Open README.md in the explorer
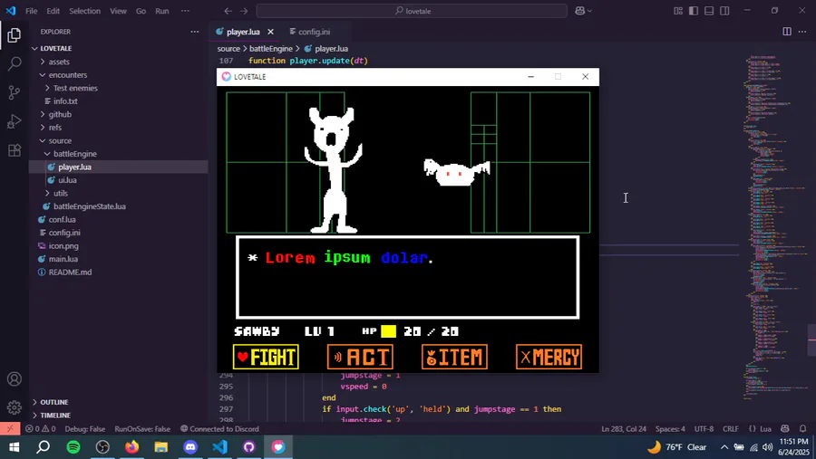 pyautogui.click(x=70, y=273)
